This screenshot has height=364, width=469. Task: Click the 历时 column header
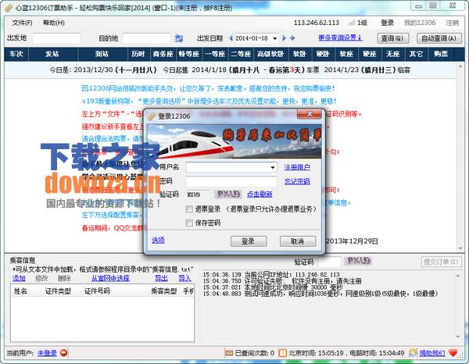[138, 54]
